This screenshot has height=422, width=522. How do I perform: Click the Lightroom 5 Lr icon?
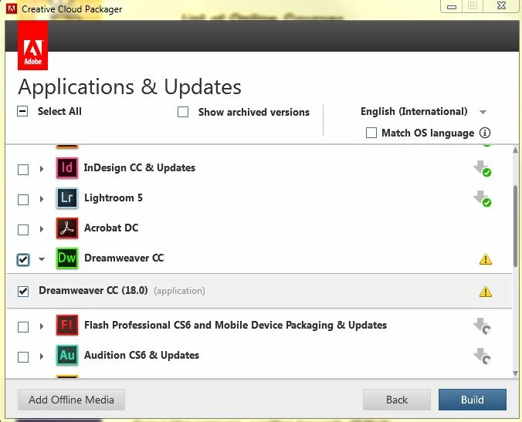click(67, 198)
